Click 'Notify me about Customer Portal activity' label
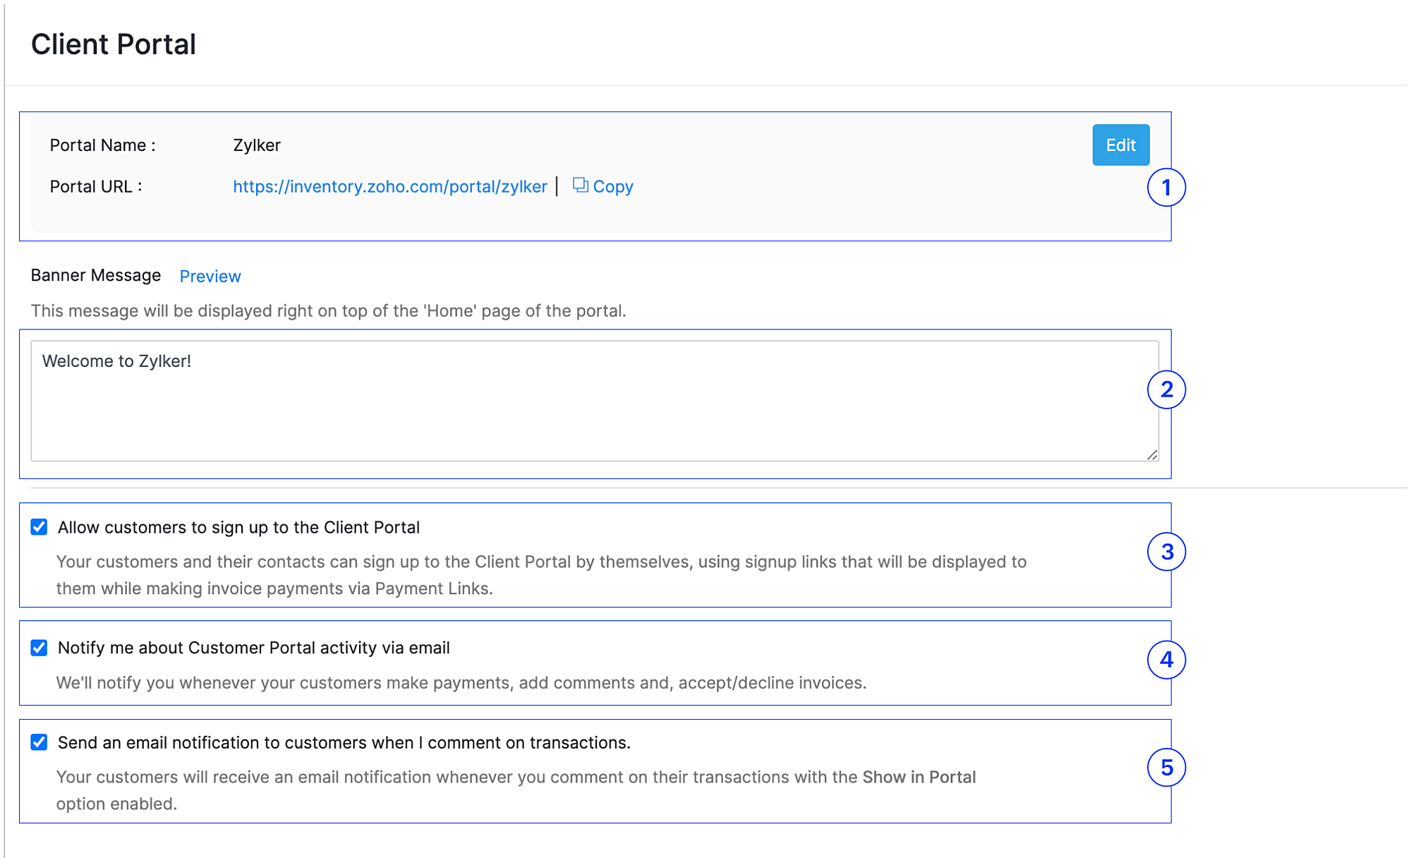1411x858 pixels. (253, 648)
